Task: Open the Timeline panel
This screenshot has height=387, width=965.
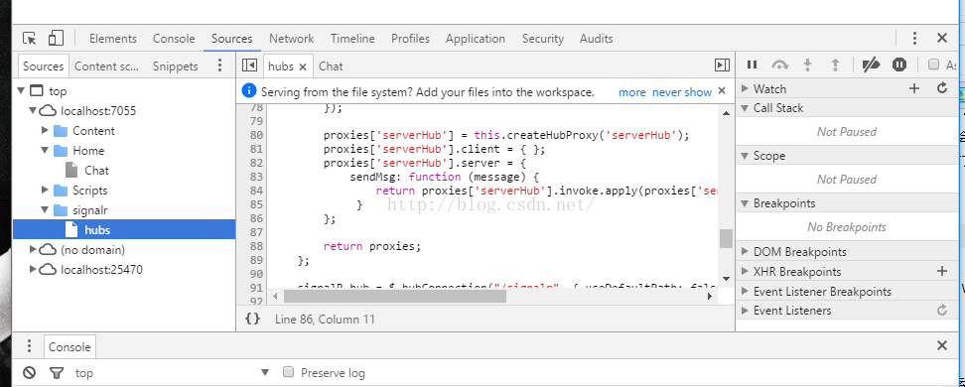Action: [x=352, y=38]
